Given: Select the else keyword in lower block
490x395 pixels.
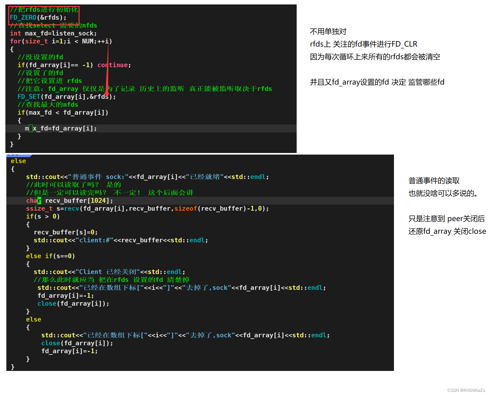Looking at the screenshot, I should point(18,161).
